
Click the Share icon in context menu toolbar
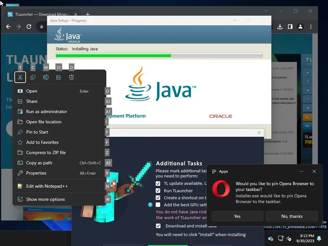59,77
